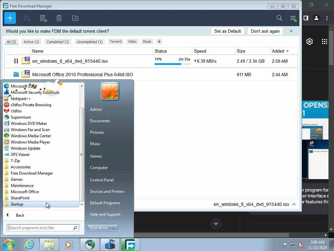Screen dimensions: 334x251
Task: Open File Explorer from taskbar
Action: (x=49, y=244)
